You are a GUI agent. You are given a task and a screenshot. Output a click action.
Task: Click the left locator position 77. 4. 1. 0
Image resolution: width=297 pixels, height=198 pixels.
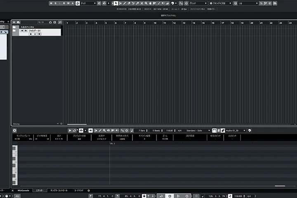click(105, 196)
